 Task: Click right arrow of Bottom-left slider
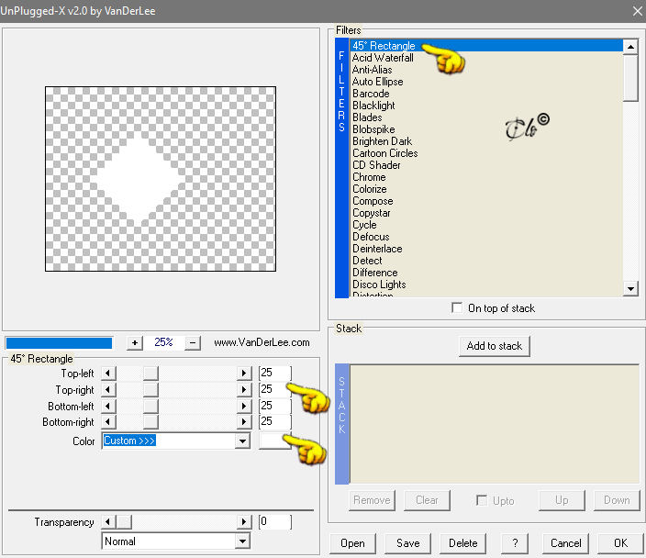(x=244, y=406)
